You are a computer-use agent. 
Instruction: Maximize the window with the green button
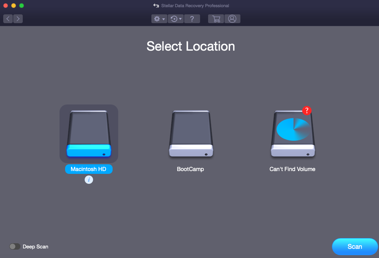click(22, 6)
